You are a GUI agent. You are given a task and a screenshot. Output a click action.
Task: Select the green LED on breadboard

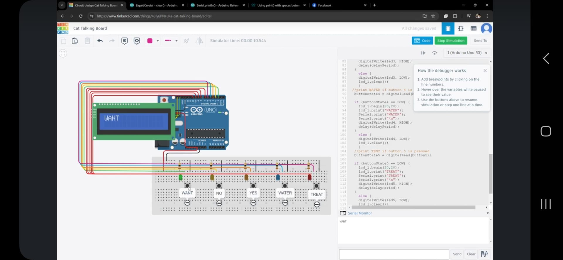click(x=180, y=177)
